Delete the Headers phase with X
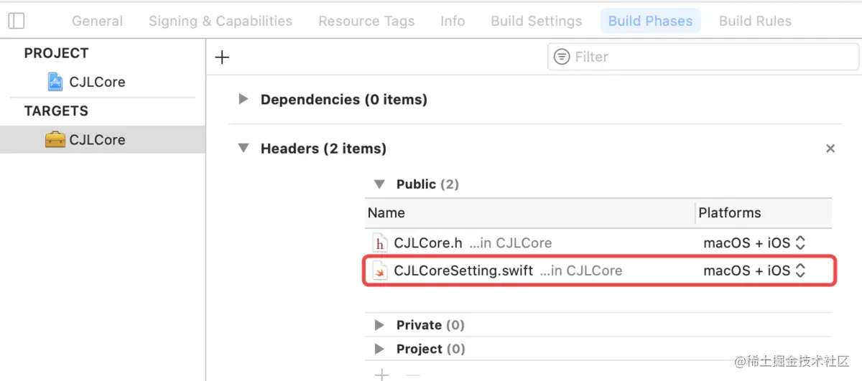The height and width of the screenshot is (381, 862). 830,149
